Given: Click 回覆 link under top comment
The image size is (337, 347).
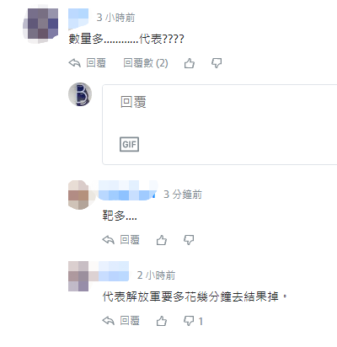Looking at the screenshot, I should [96, 63].
